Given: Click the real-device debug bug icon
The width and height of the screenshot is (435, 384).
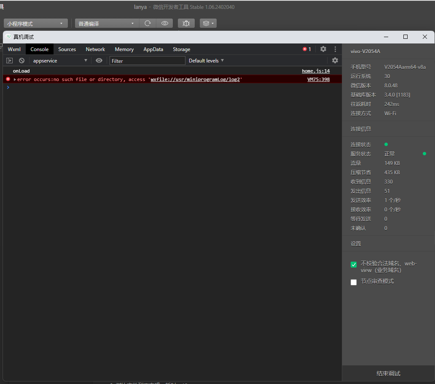Looking at the screenshot, I should 186,23.
